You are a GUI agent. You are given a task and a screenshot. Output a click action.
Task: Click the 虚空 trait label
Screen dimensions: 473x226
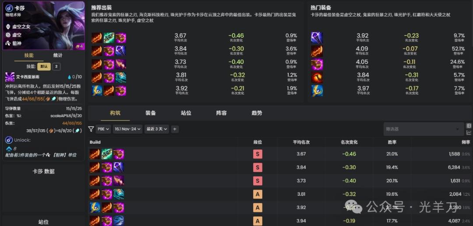coord(17,35)
